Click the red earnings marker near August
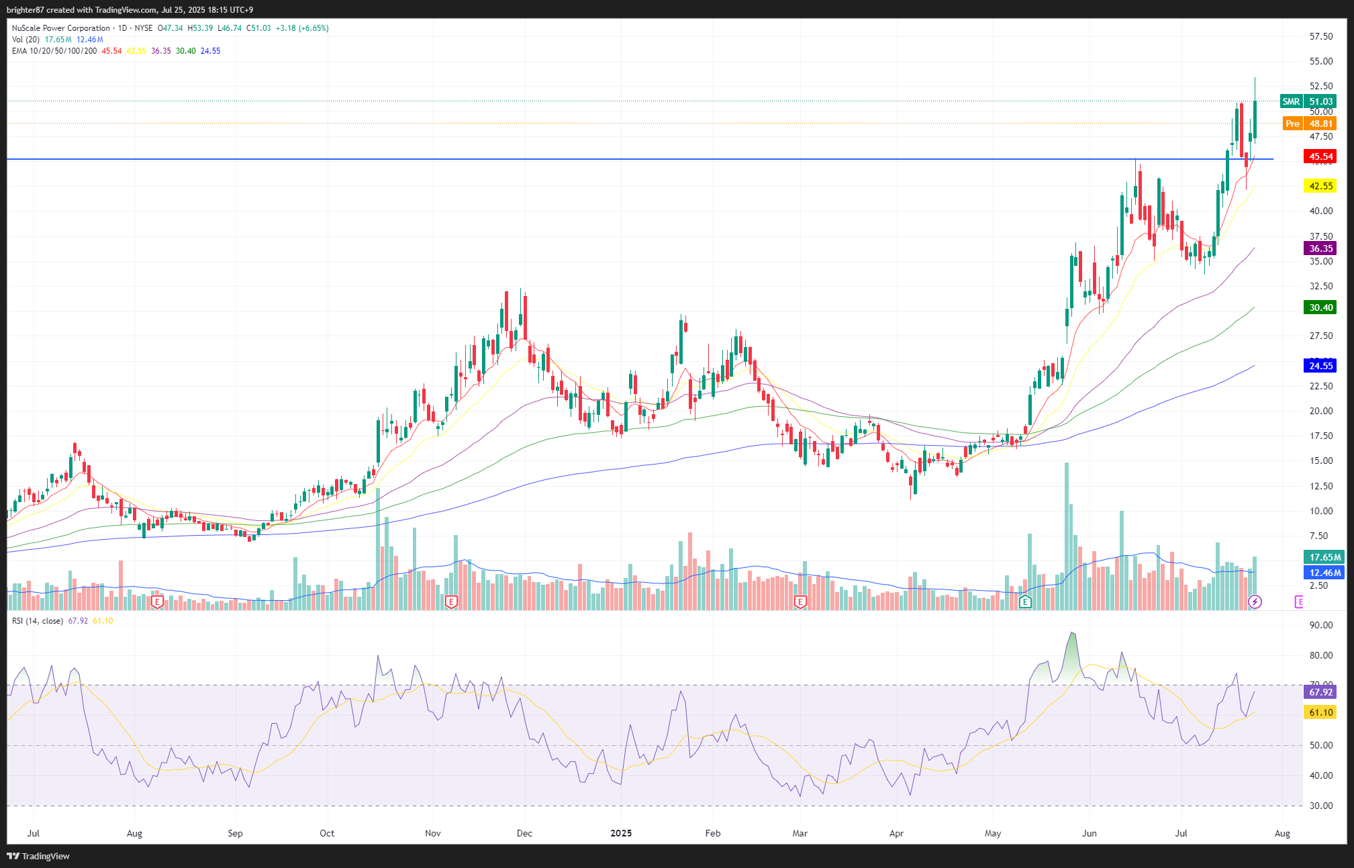The height and width of the screenshot is (868, 1354). [157, 601]
